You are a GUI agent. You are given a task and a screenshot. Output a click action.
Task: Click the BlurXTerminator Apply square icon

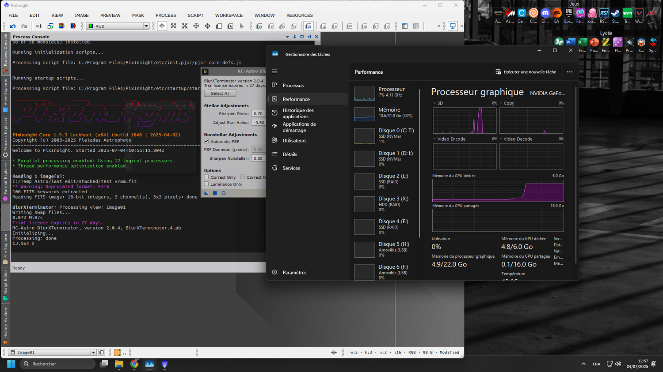click(215, 193)
